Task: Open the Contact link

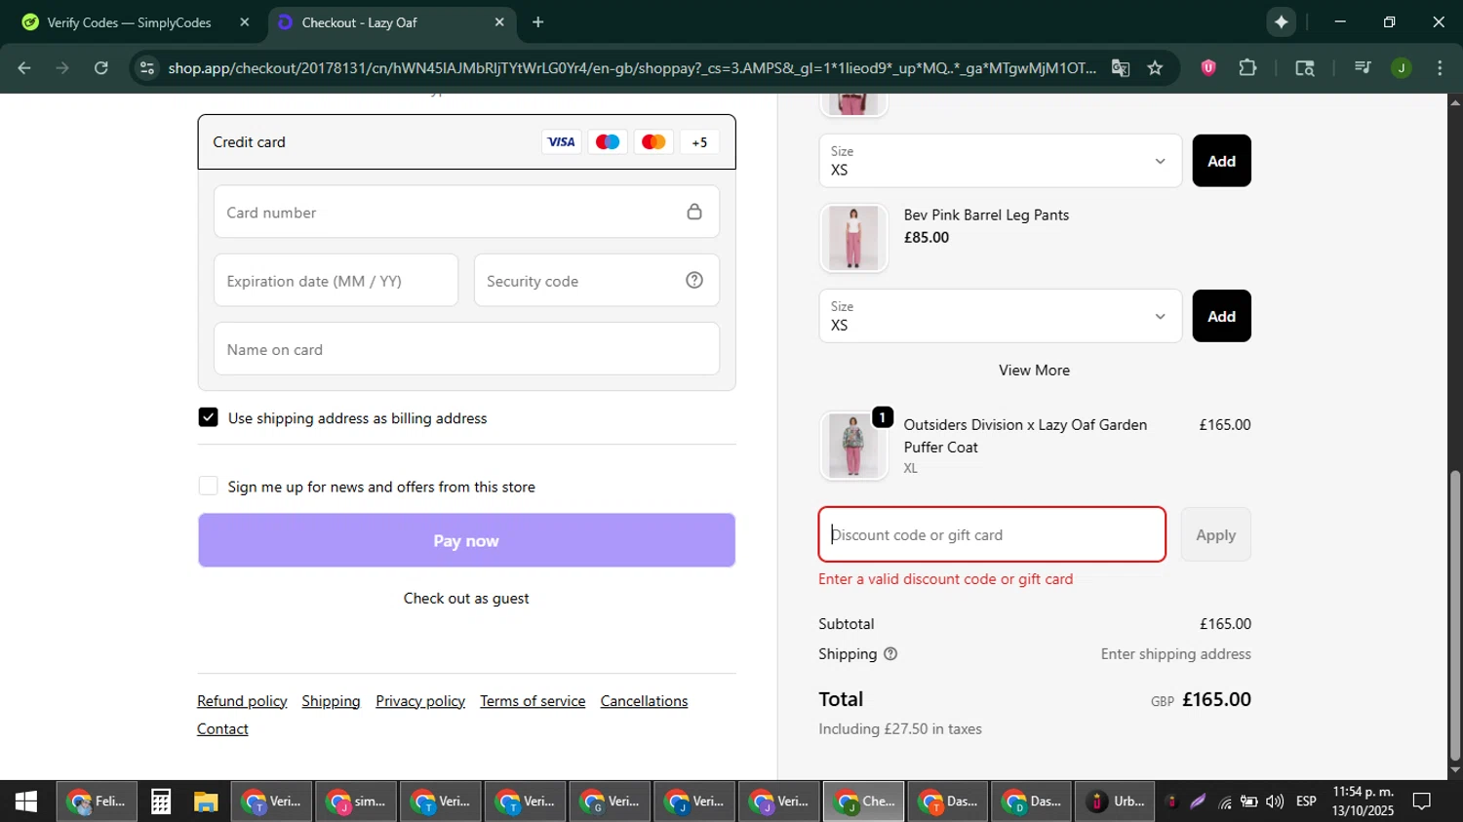Action: tap(222, 729)
